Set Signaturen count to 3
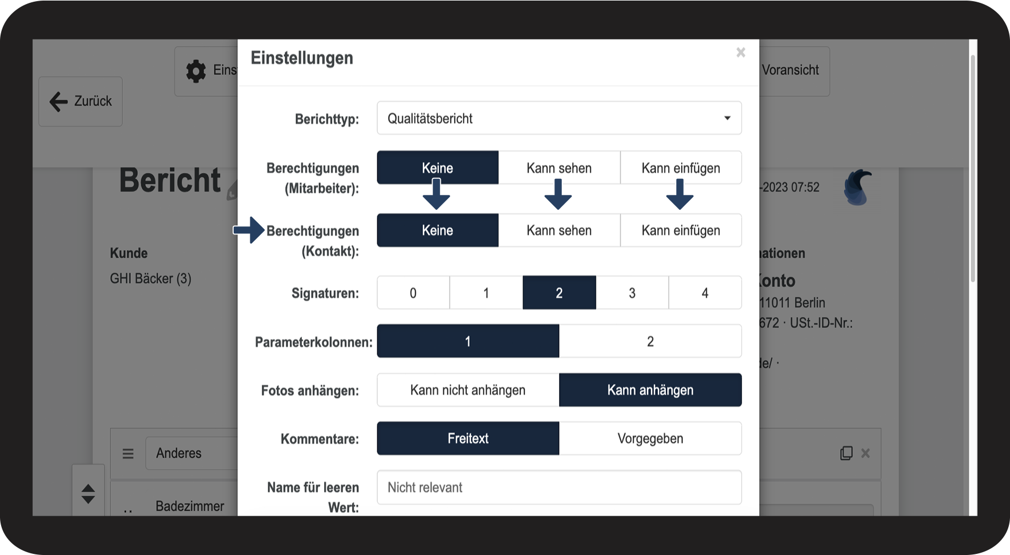The height and width of the screenshot is (555, 1010). pyautogui.click(x=632, y=293)
